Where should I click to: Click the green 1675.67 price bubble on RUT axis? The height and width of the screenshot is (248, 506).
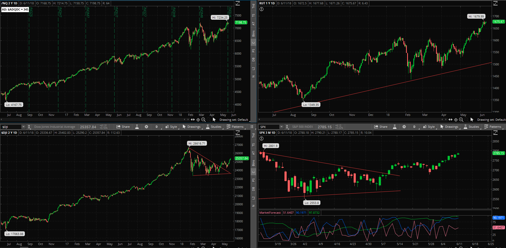pos(498,22)
